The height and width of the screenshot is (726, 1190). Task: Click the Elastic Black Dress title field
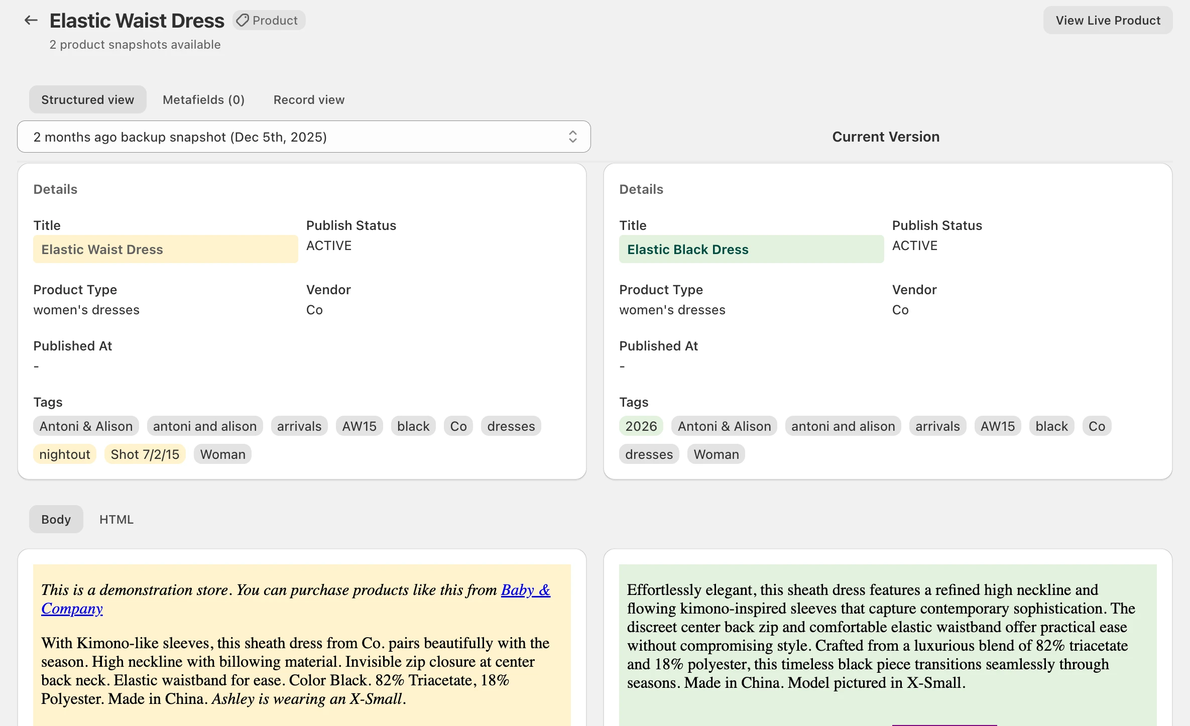click(751, 249)
